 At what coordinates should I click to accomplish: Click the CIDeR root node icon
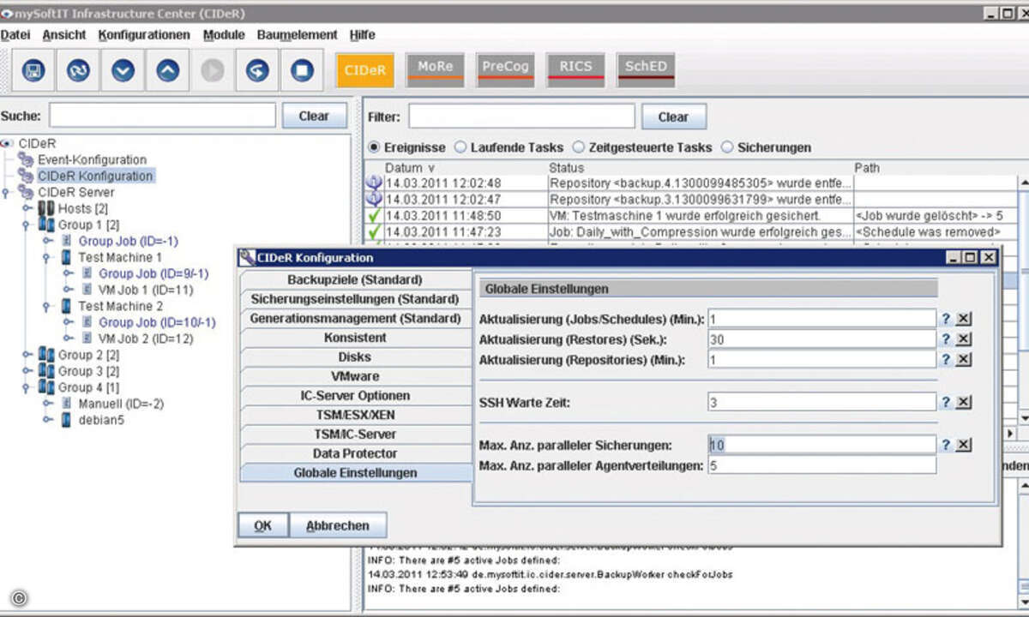(9, 144)
